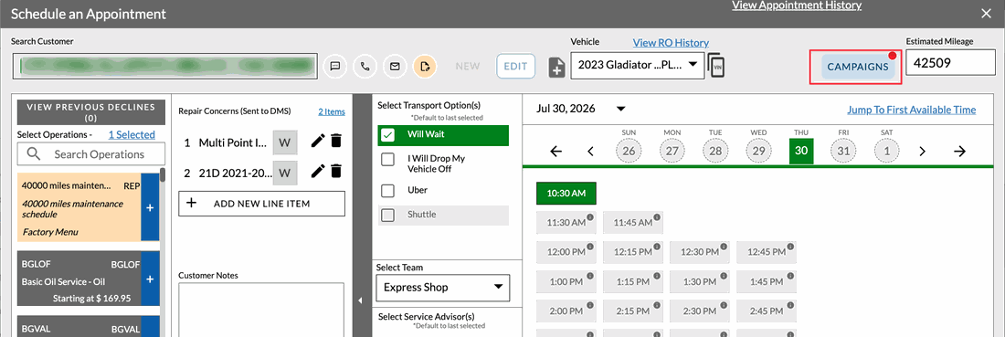Screen dimensions: 1005x337
Task: Select Friday 31 in the calendar
Action: point(843,152)
